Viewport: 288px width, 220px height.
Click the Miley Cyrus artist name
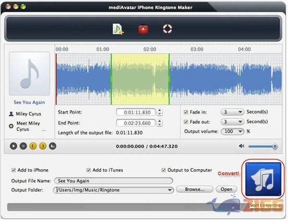pyautogui.click(x=28, y=114)
